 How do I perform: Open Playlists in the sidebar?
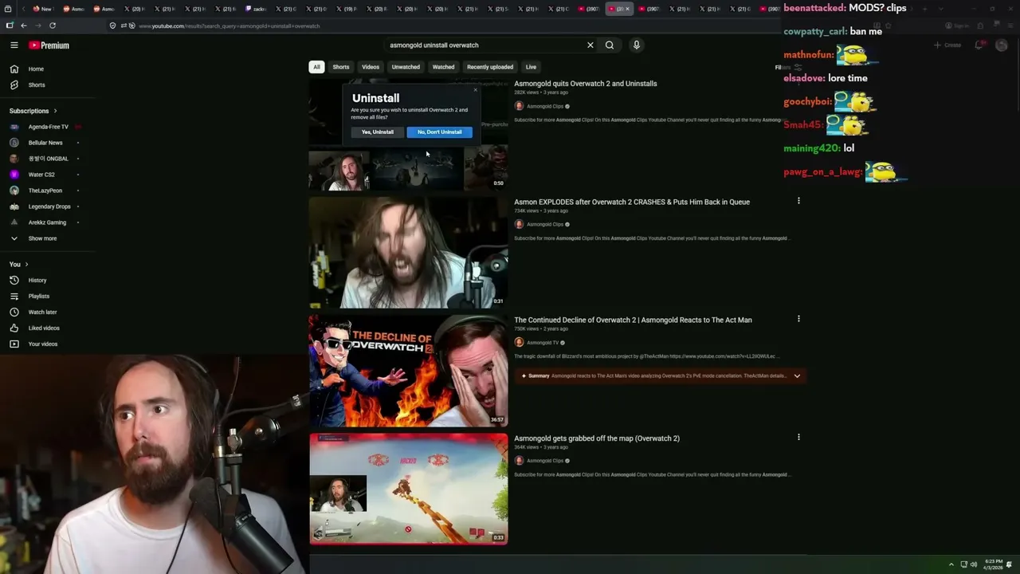point(39,296)
